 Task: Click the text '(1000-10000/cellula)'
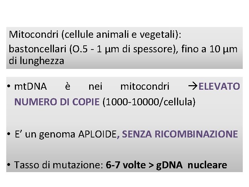149,102
